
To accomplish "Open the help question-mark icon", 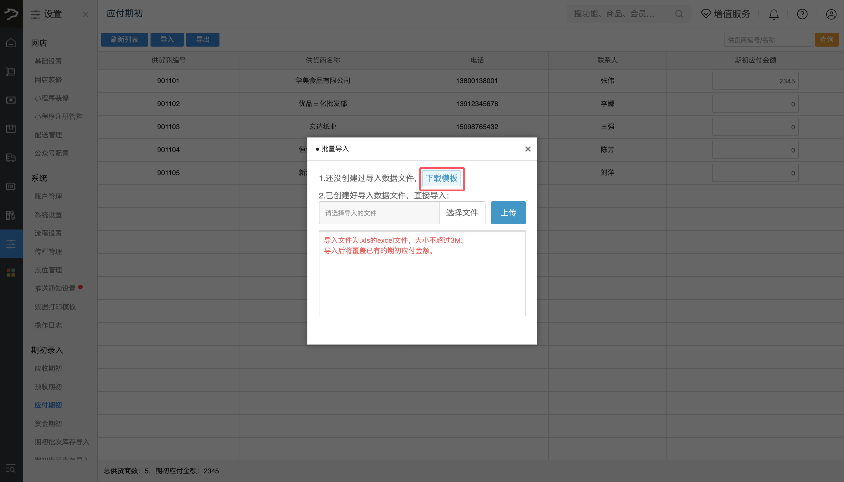I will [x=802, y=14].
